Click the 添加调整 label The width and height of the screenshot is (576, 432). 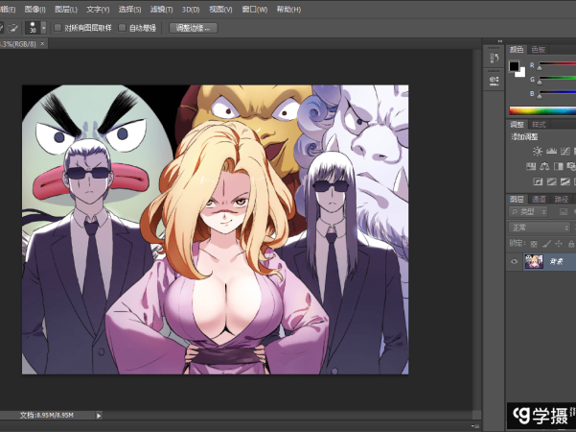coord(524,137)
